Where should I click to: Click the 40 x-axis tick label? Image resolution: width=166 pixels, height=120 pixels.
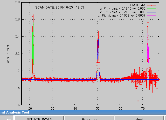(75, 108)
